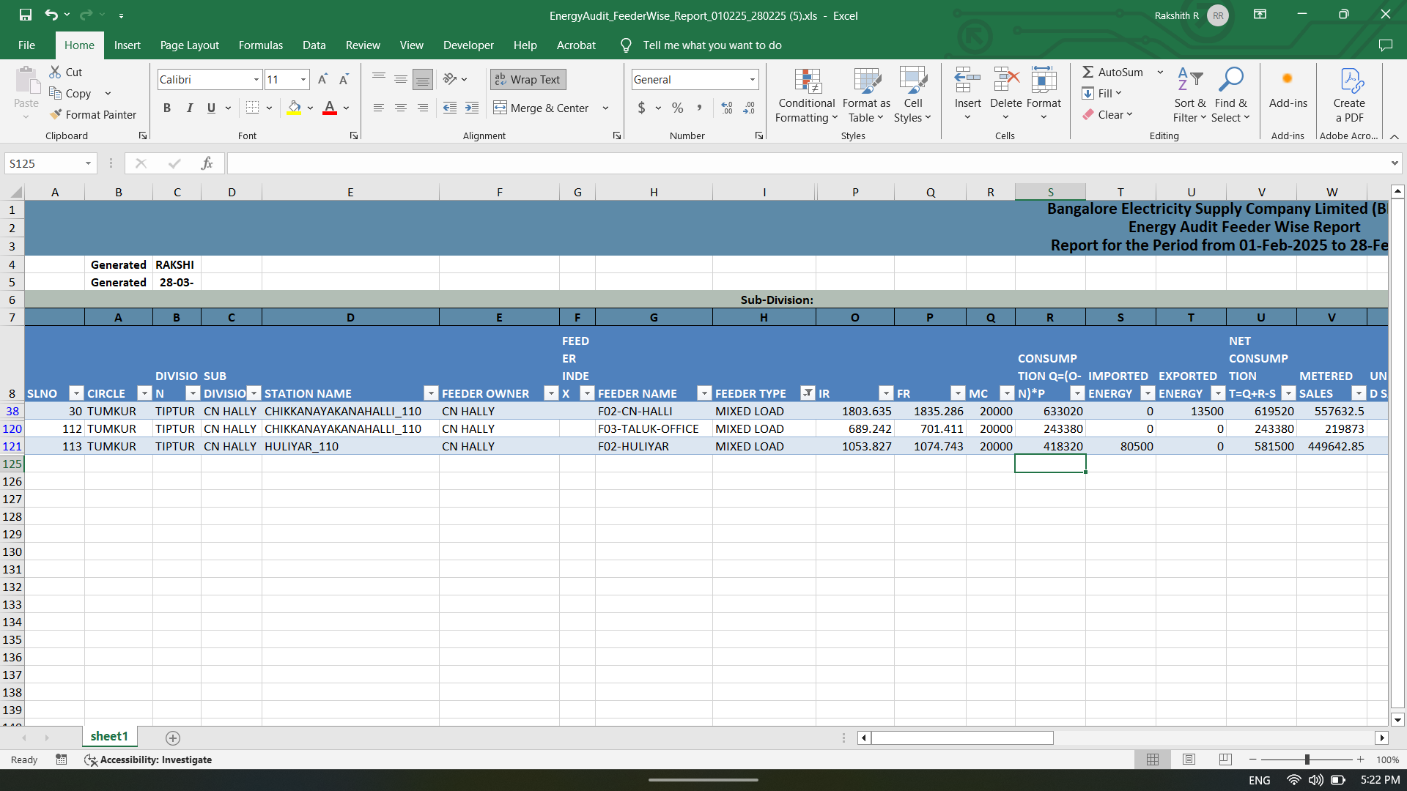Click Merge & Center button
This screenshot has height=791, width=1407.
tap(541, 108)
